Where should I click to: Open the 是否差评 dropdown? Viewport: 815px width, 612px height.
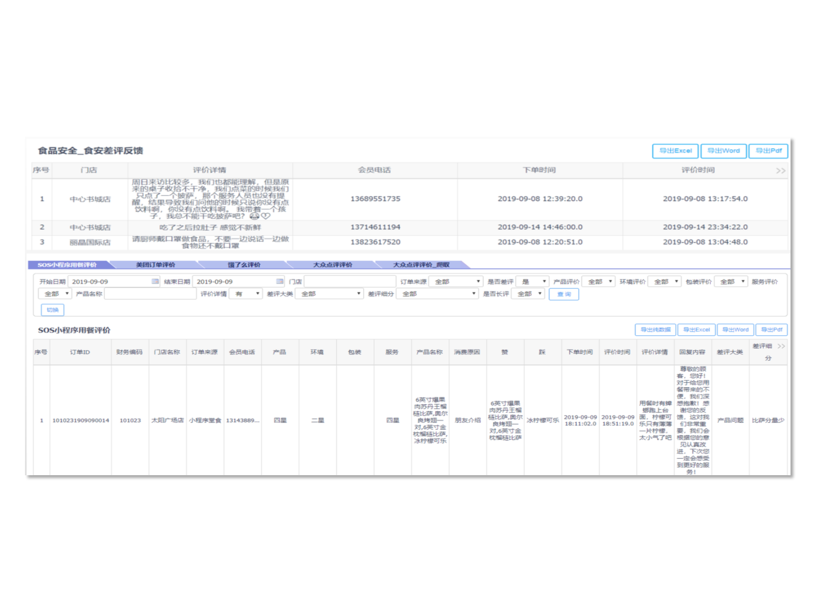point(532,282)
